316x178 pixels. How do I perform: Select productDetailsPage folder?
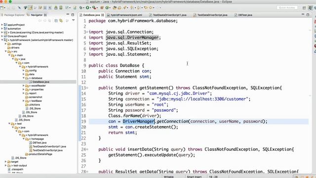point(40,154)
